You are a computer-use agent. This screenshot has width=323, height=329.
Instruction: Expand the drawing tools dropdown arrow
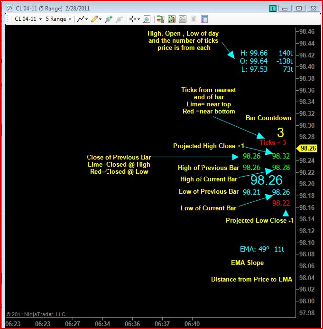coord(100,19)
